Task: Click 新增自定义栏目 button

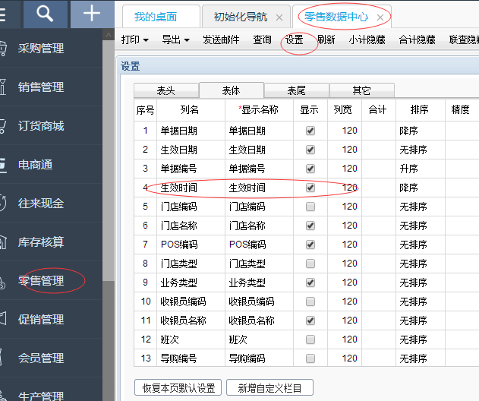Action: click(x=269, y=388)
